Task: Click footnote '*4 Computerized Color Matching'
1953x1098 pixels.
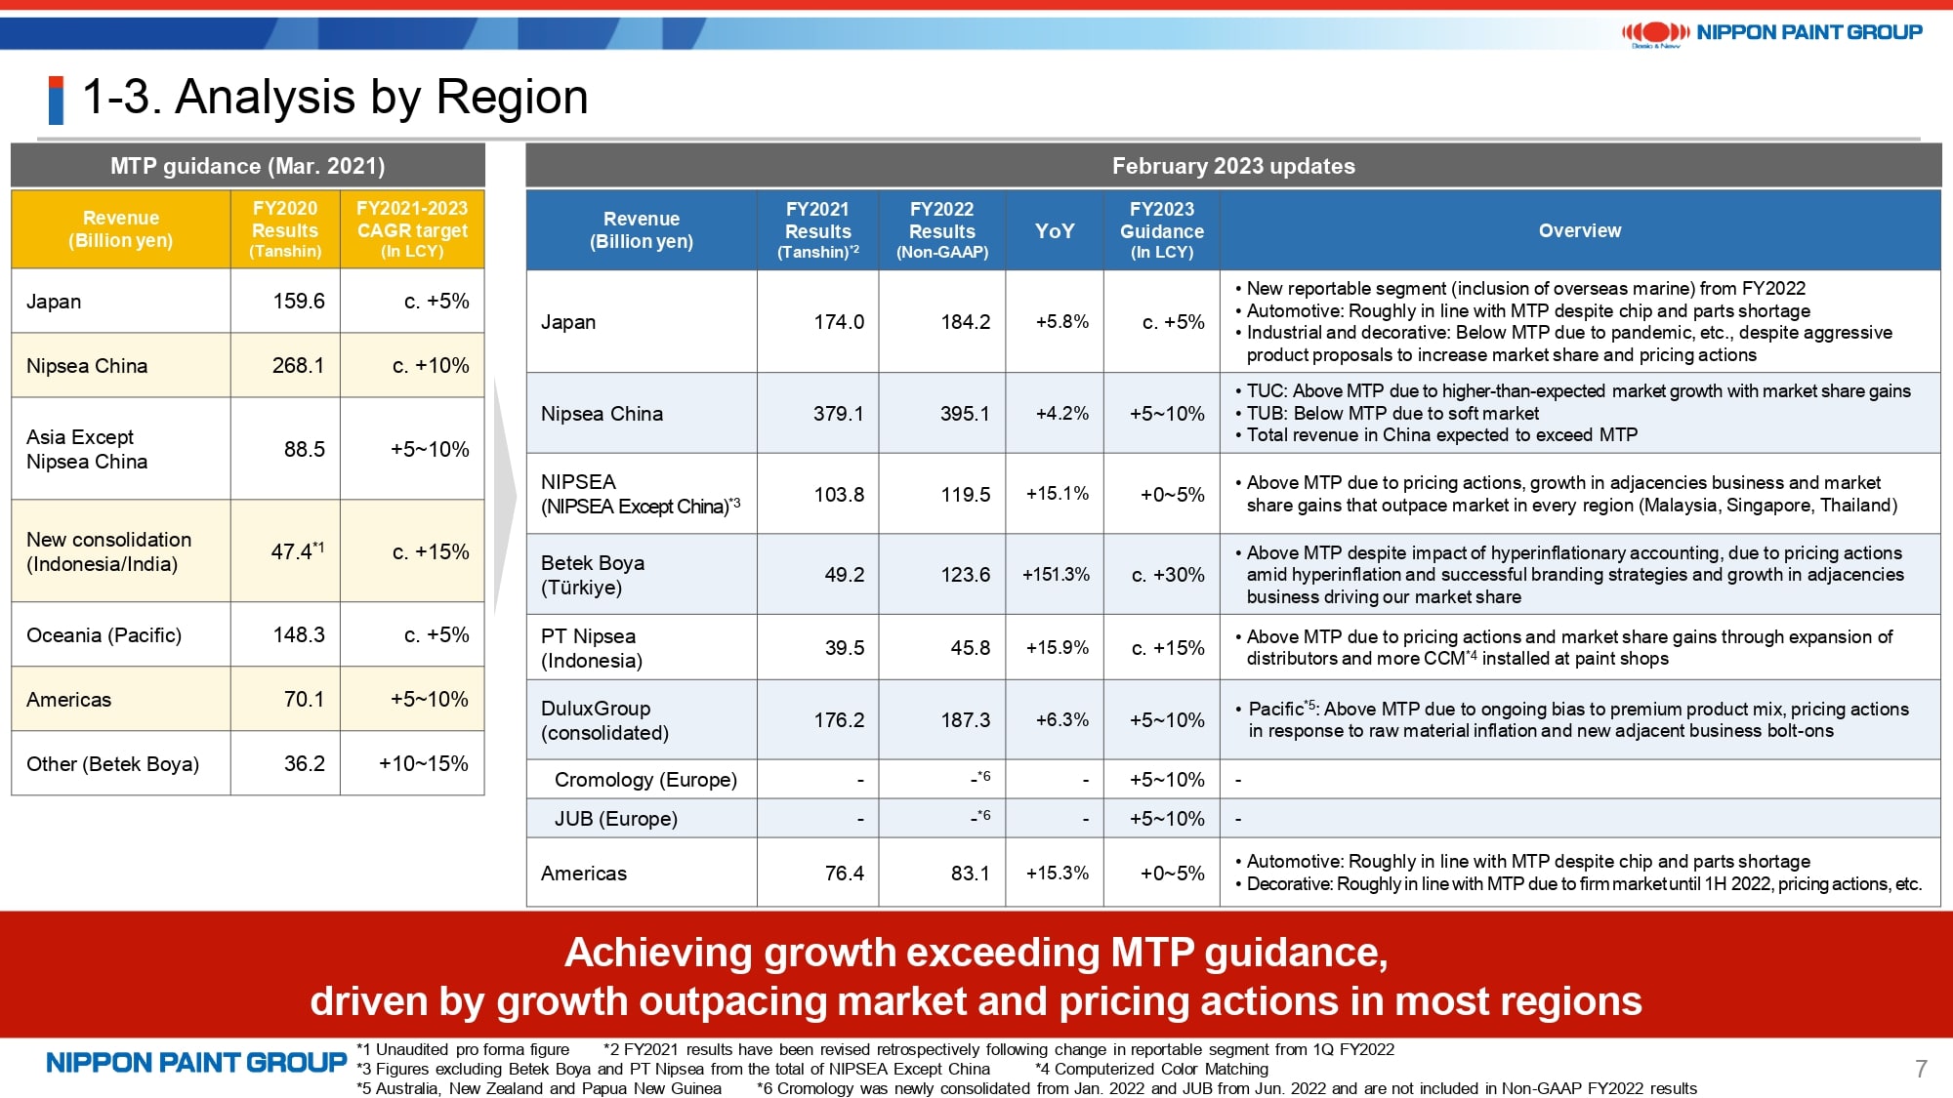Action: (1152, 1069)
